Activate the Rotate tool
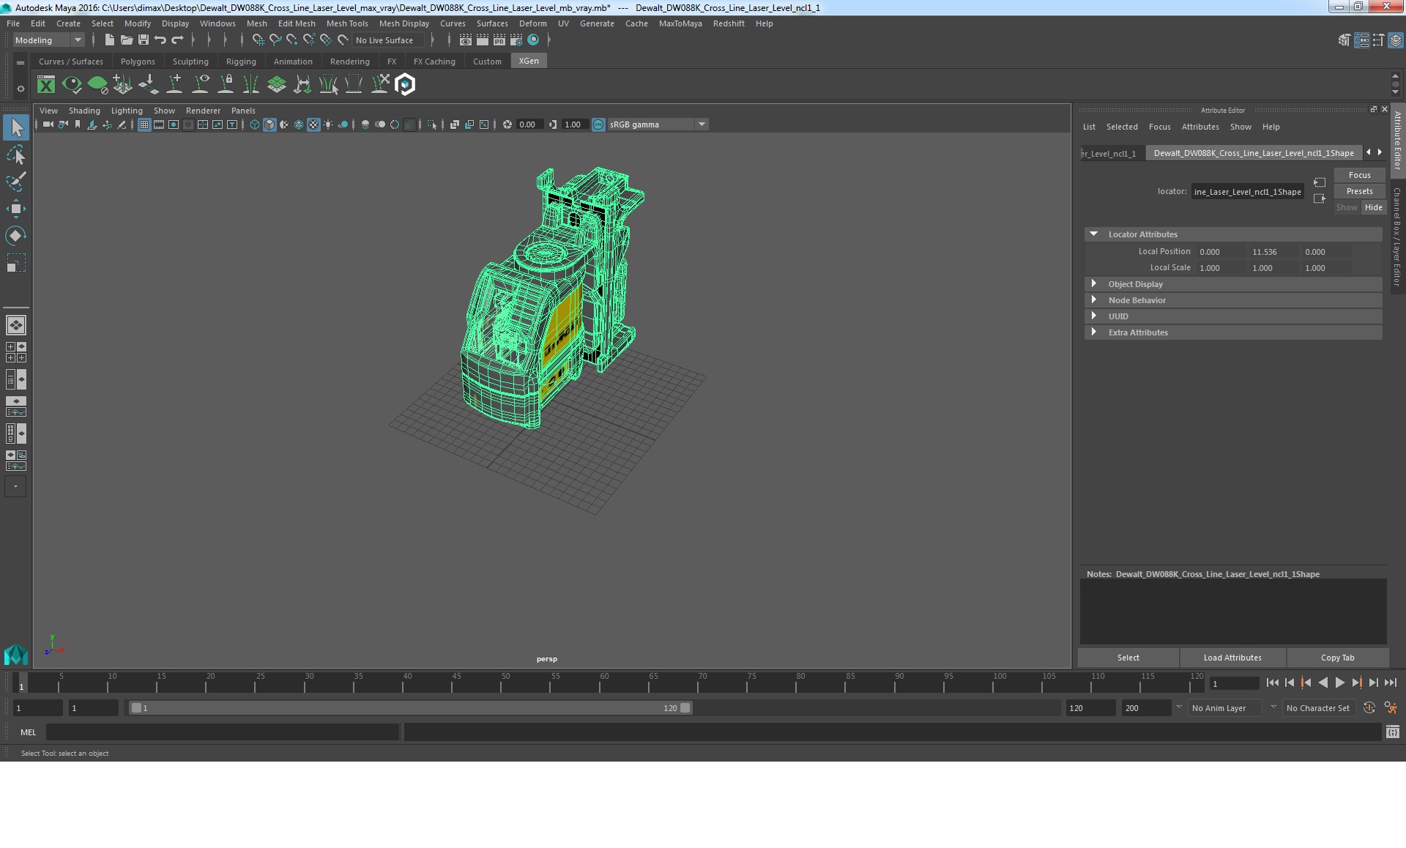1406x848 pixels. (16, 236)
